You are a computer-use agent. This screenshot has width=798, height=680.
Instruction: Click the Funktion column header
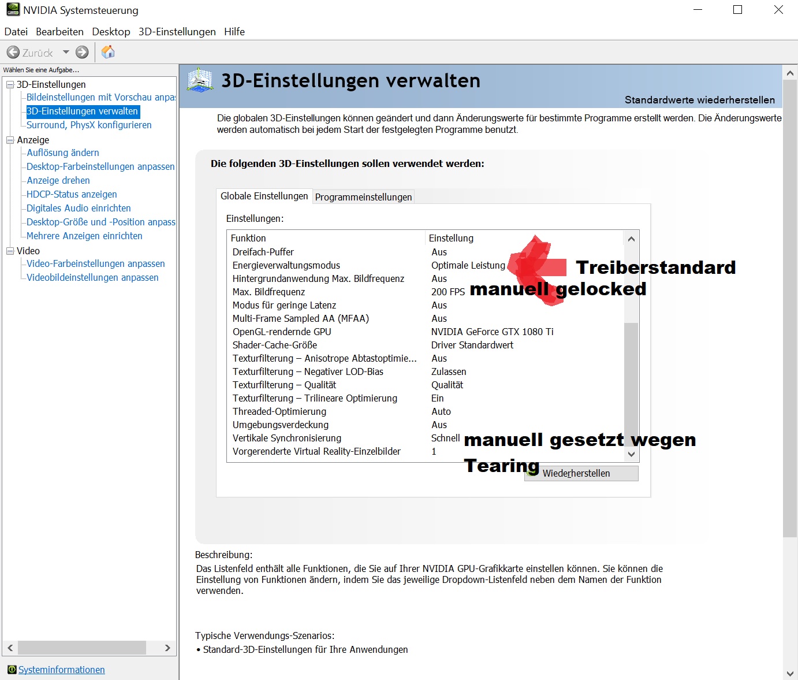pyautogui.click(x=326, y=238)
